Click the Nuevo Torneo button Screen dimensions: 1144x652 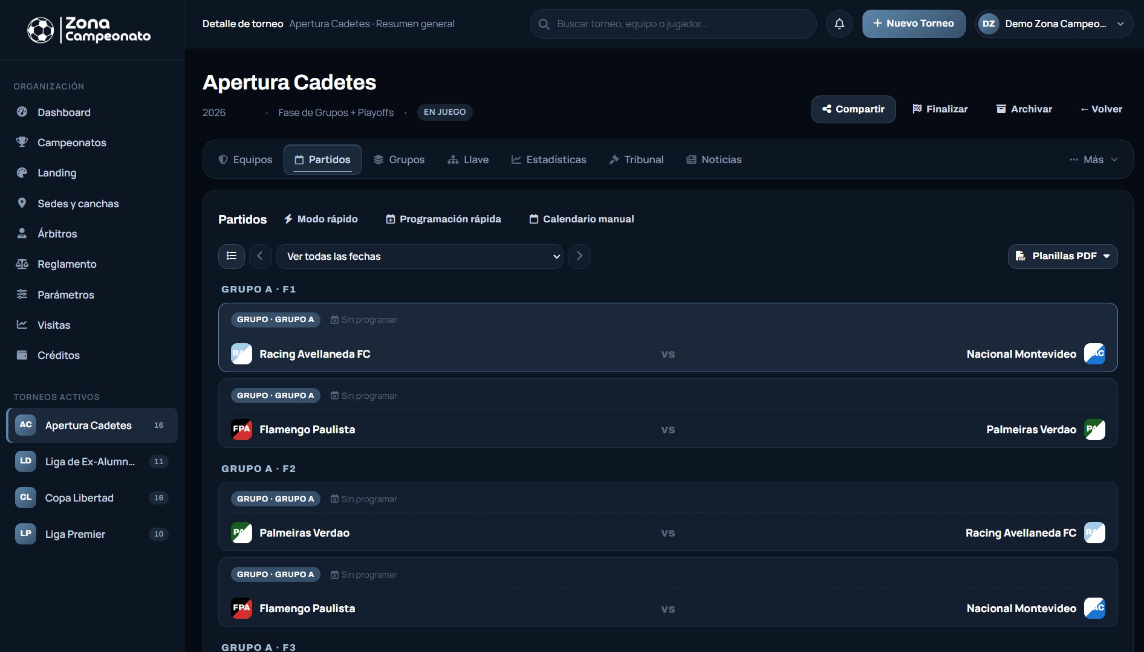(x=914, y=24)
